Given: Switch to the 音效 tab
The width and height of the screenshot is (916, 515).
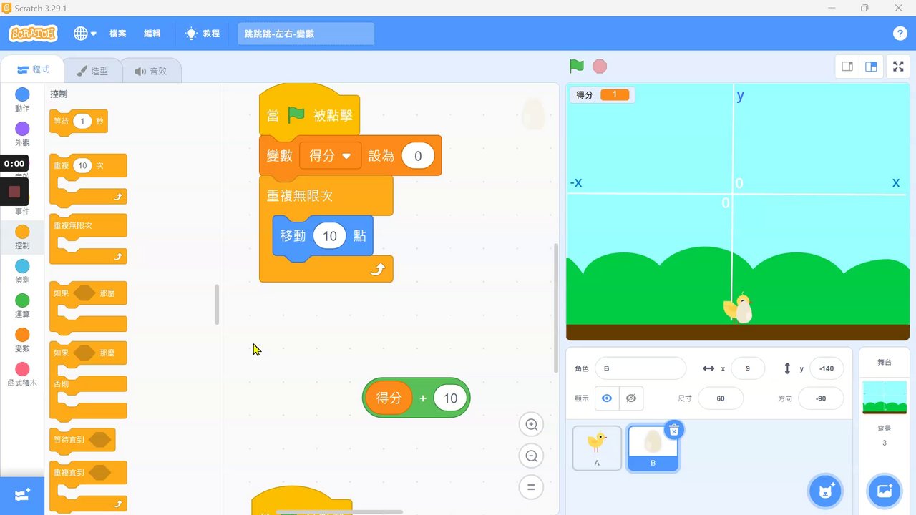Looking at the screenshot, I should 151,71.
